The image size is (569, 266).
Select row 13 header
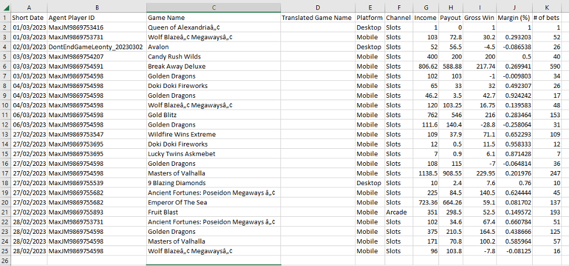tap(5, 134)
